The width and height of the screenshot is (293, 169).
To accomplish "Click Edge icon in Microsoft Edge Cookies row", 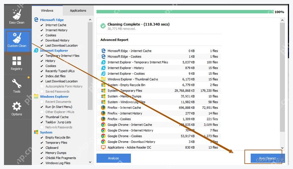I will (x=103, y=56).
